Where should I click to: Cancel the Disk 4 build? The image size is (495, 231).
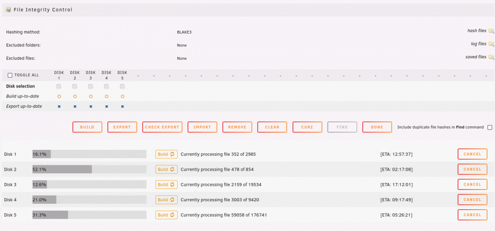pyautogui.click(x=473, y=199)
